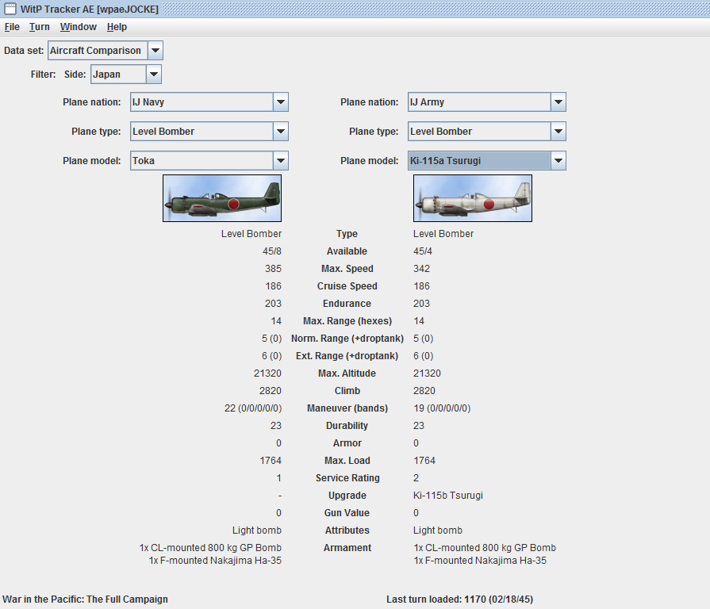This screenshot has width=710, height=609.
Task: Click War in the Pacific campaign status text
Action: 85,599
